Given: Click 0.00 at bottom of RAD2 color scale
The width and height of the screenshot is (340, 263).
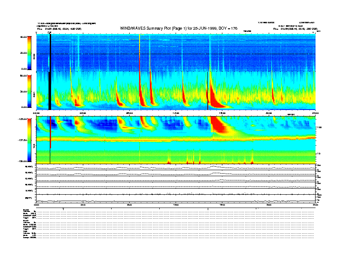Looking at the screenshot, I should 24,69.
